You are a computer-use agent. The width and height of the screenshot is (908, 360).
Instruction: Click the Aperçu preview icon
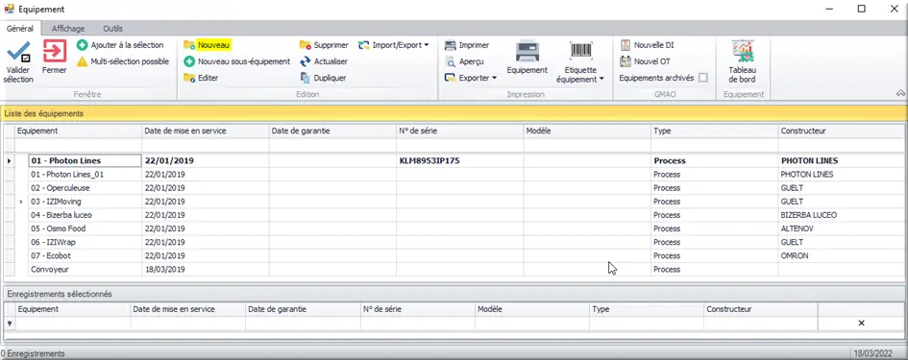pyautogui.click(x=450, y=61)
